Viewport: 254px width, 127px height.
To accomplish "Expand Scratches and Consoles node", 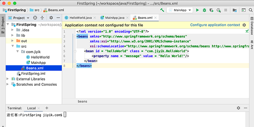I will point(8,84).
